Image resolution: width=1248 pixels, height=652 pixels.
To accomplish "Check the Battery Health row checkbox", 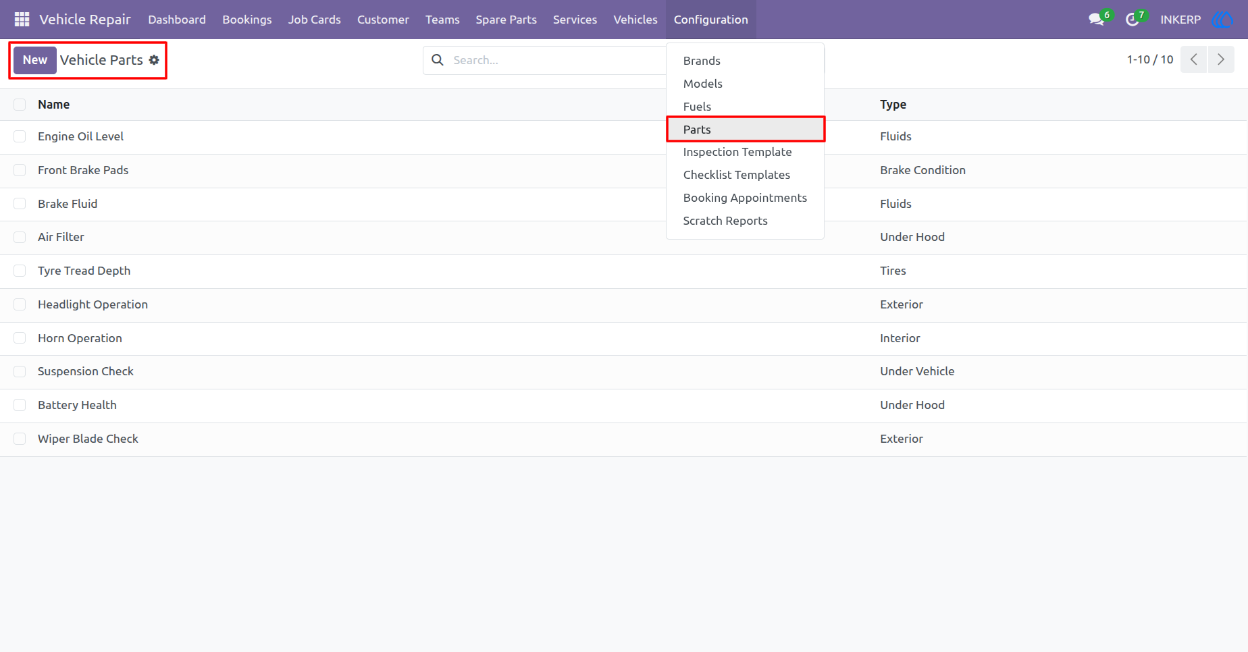I will pyautogui.click(x=20, y=405).
